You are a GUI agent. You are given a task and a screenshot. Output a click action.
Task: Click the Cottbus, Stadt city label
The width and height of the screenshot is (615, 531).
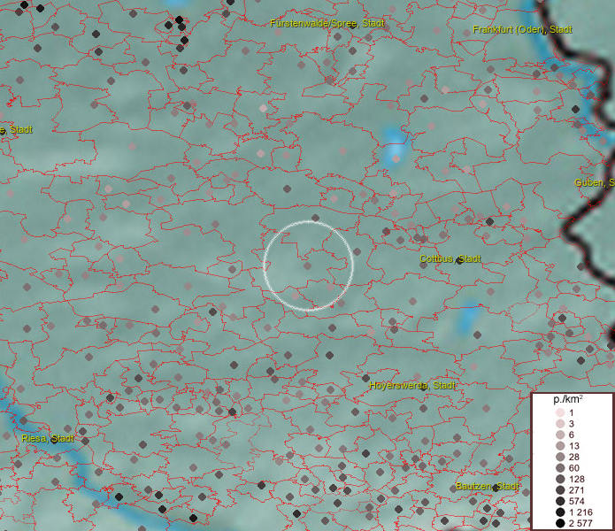click(x=450, y=259)
